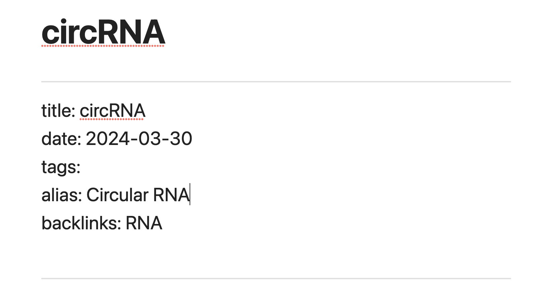
Task: Click the lower horizontal divider line
Action: point(276,278)
